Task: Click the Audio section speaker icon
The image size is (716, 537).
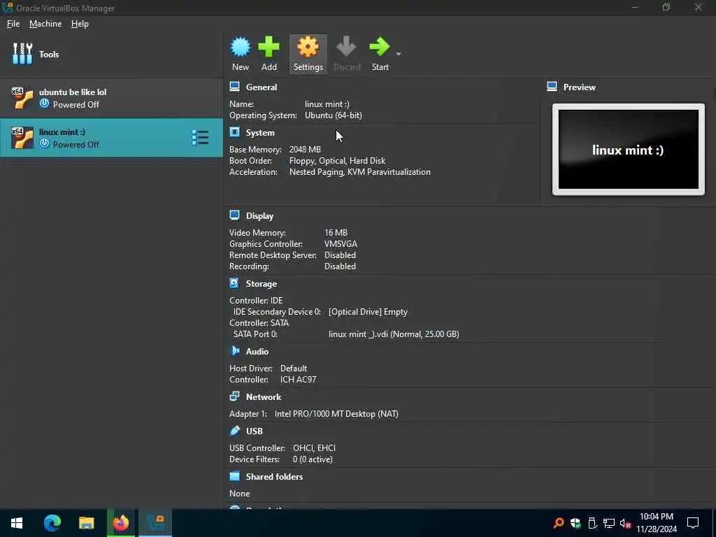Action: [x=235, y=351]
